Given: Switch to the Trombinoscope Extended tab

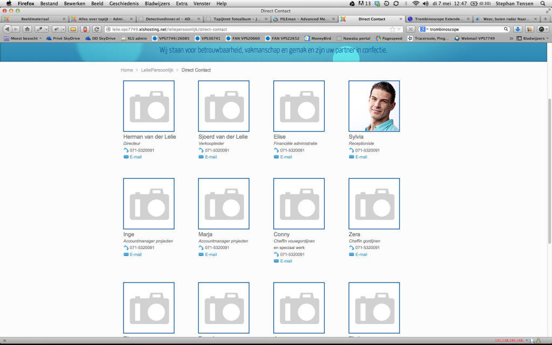Looking at the screenshot, I should tap(438, 19).
